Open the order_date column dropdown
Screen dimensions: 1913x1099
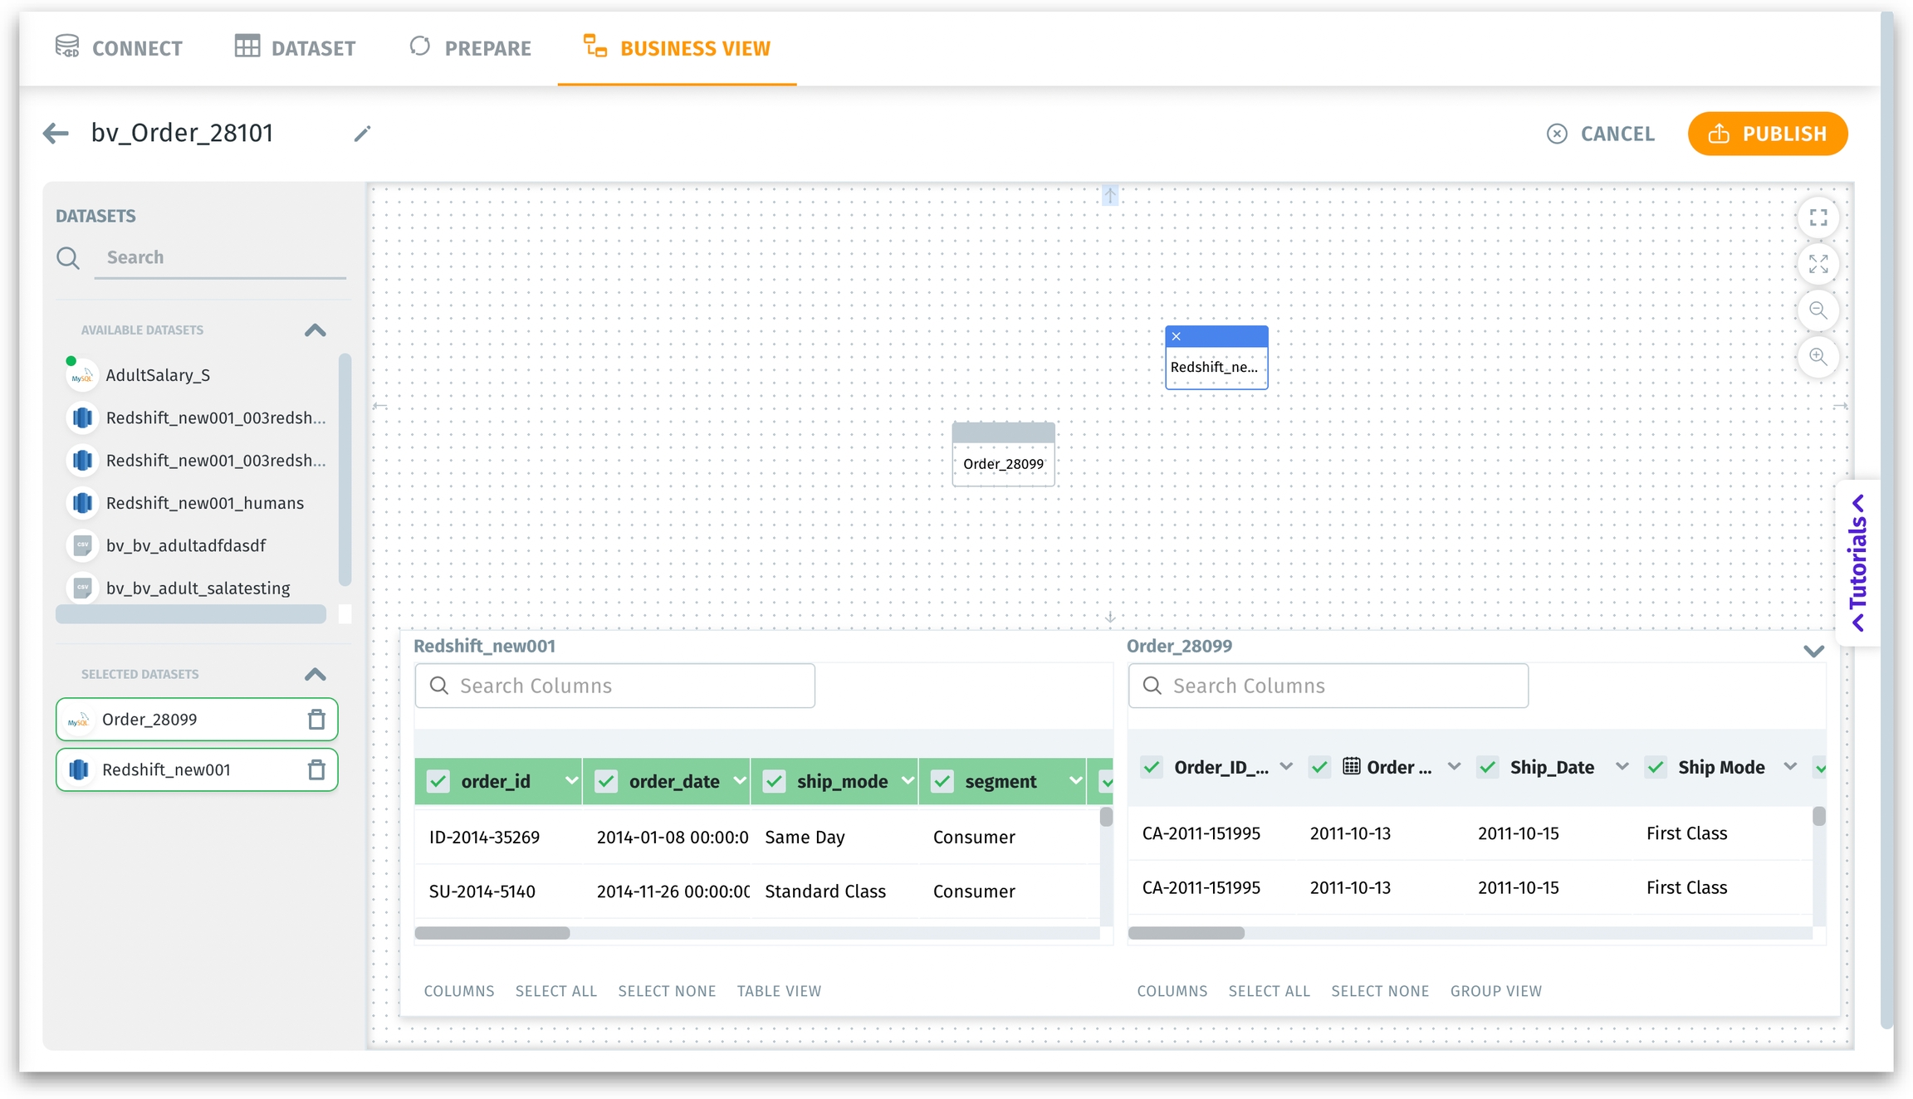point(739,781)
